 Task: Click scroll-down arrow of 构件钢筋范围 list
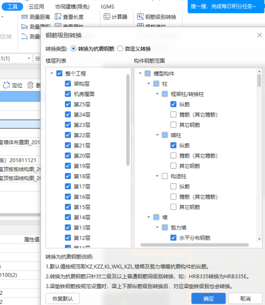[x=259, y=239]
